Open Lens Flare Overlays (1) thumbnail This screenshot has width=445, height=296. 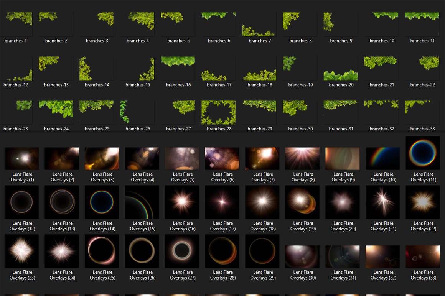(22, 158)
